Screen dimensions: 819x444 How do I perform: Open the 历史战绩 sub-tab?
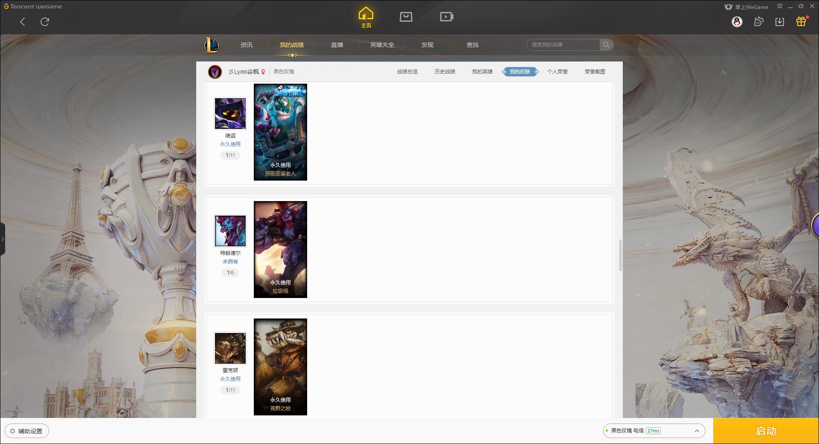point(445,72)
